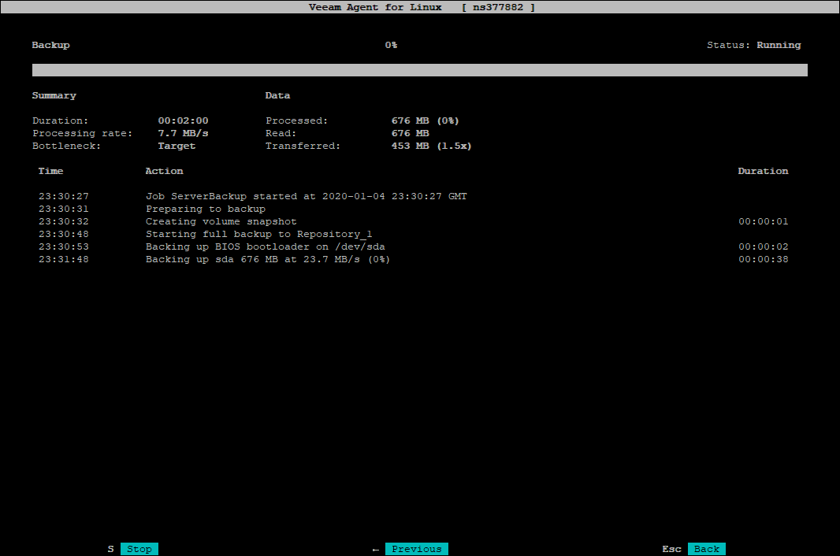Click the Read value 676 MB
This screenshot has height=556, width=840.
click(411, 133)
